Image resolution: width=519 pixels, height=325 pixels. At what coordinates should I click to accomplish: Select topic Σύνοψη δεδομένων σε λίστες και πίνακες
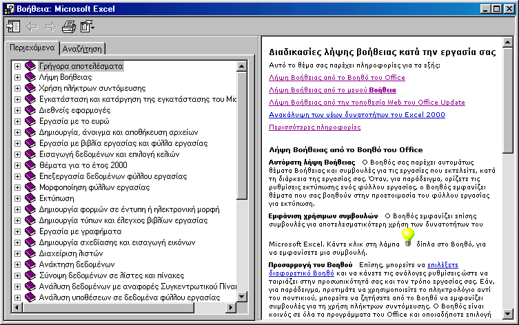(112, 275)
